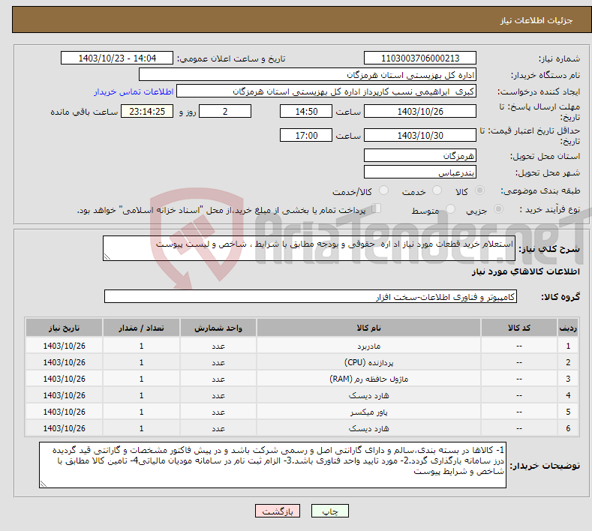The height and width of the screenshot is (531, 592).
Task: Click the واحد شمارش column header
Action: coord(218,328)
